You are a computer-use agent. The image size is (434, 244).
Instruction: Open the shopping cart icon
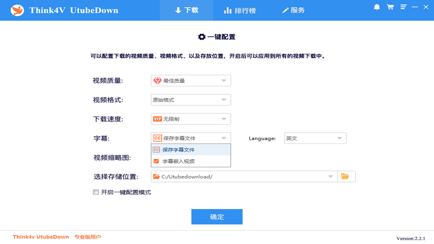390,7
